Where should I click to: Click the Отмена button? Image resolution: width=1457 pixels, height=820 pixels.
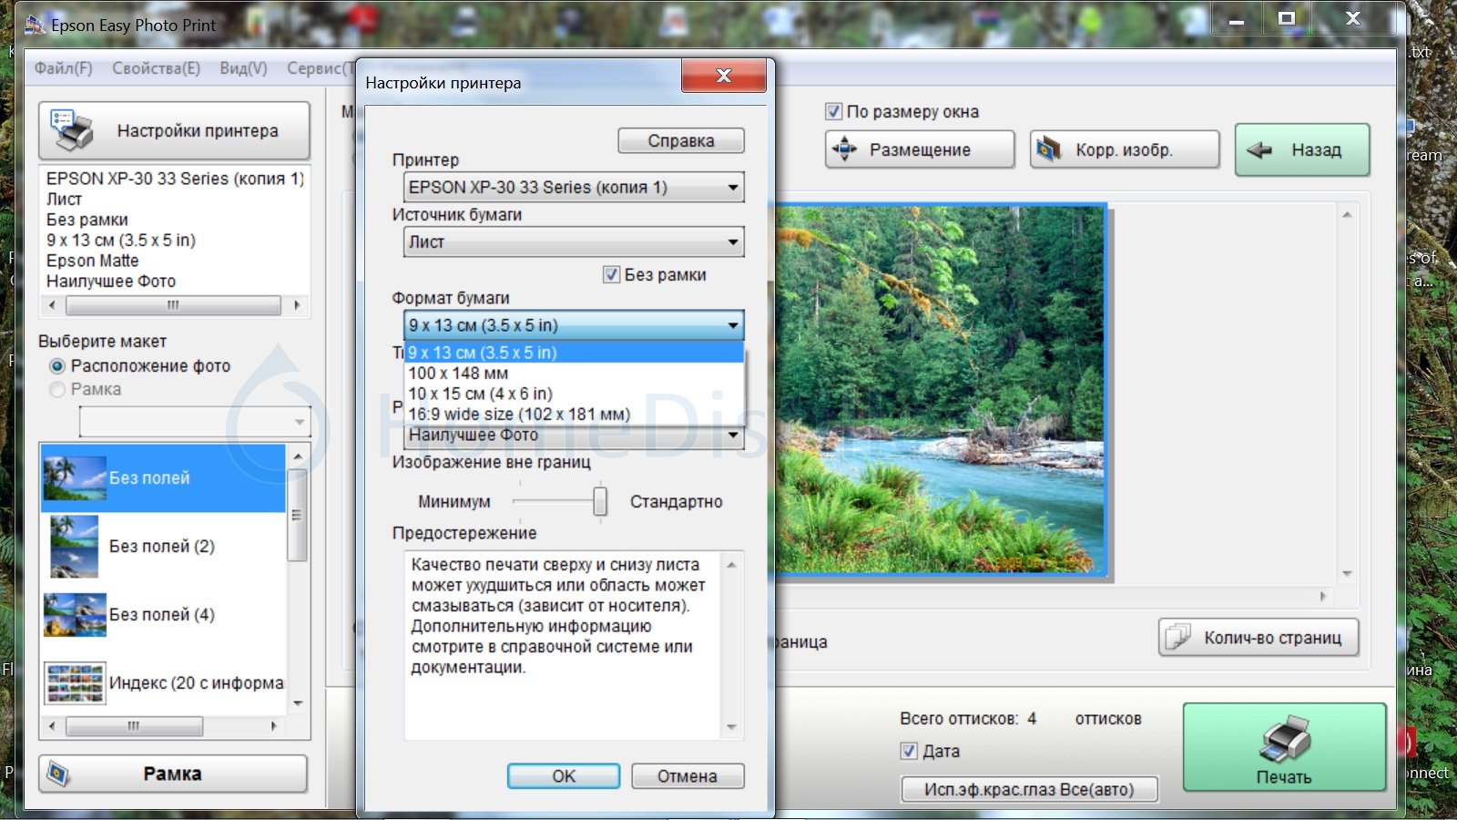pyautogui.click(x=688, y=776)
